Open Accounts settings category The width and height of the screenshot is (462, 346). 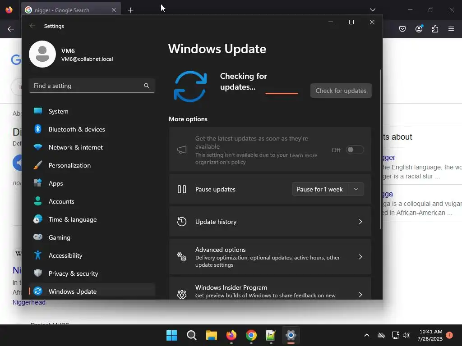pos(92,201)
